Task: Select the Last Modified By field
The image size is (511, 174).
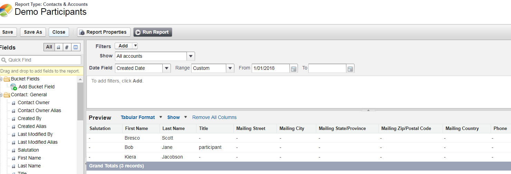Action: coord(35,134)
